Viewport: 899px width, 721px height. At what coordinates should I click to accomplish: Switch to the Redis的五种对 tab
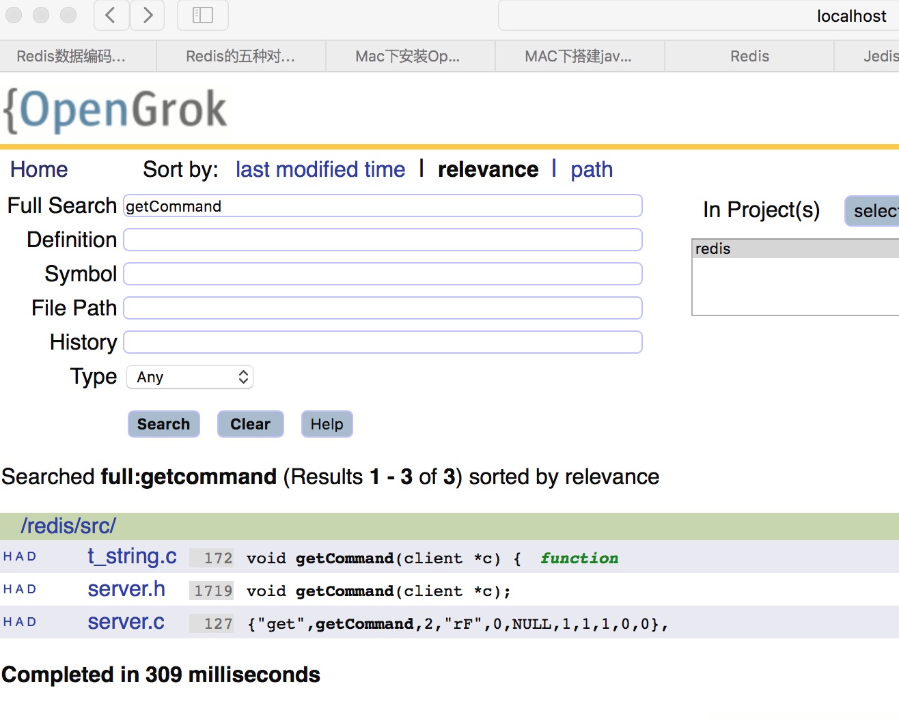click(x=241, y=56)
